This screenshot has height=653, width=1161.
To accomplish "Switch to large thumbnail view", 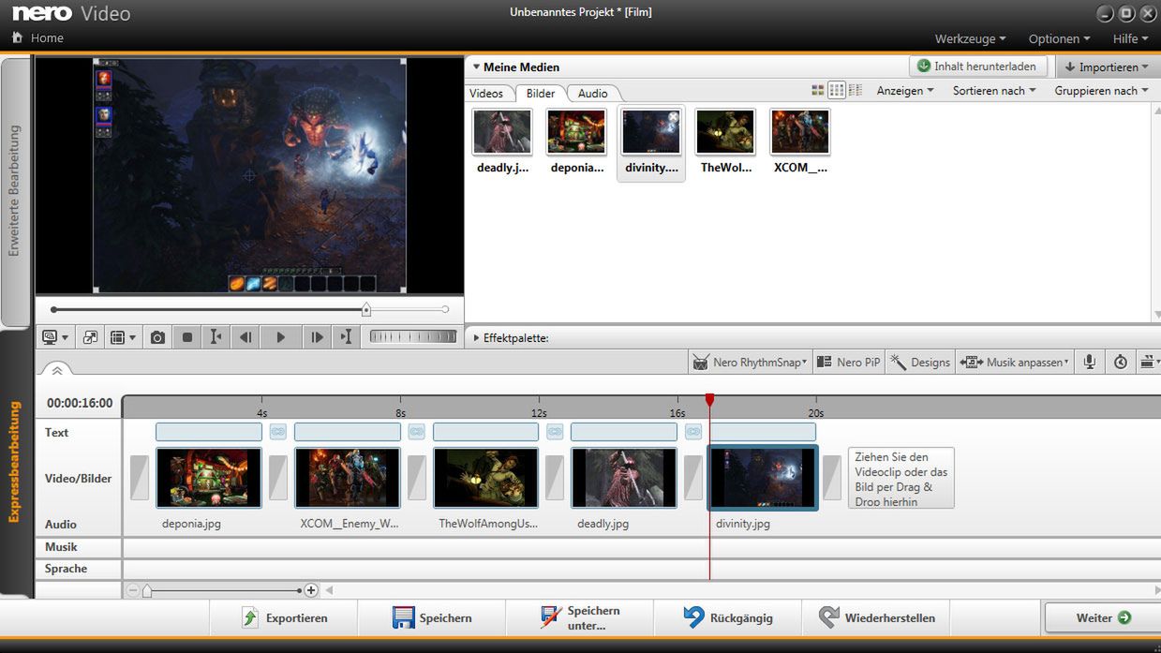I will click(818, 90).
